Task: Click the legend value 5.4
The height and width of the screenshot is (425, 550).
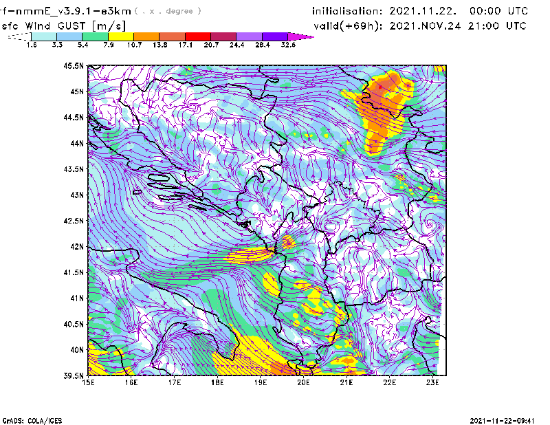Action: (82, 45)
